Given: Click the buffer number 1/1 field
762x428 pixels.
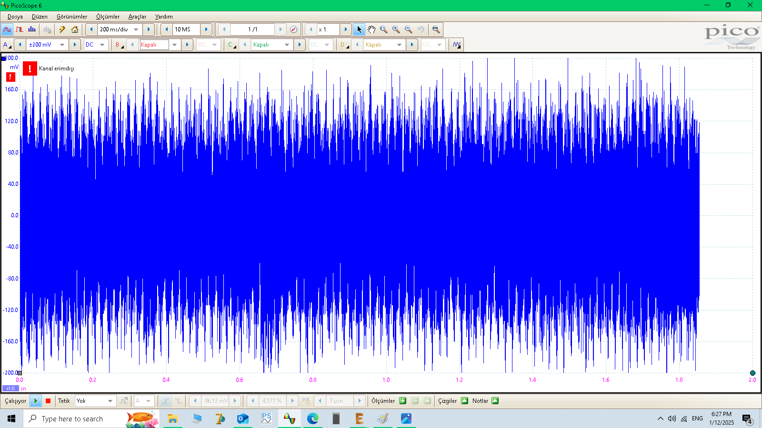Looking at the screenshot, I should (x=252, y=29).
